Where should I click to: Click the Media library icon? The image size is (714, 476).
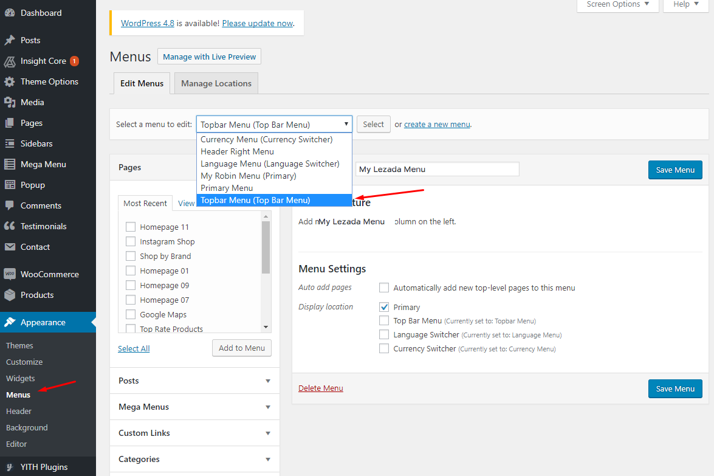(x=10, y=102)
